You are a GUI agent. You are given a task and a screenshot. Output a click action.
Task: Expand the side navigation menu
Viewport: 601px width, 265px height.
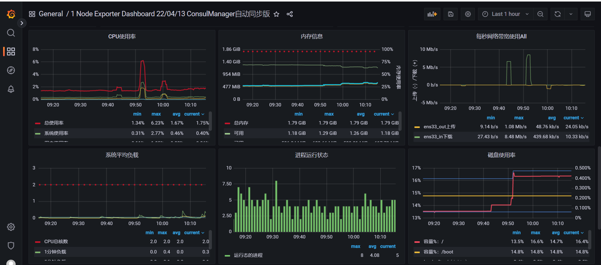22,23
